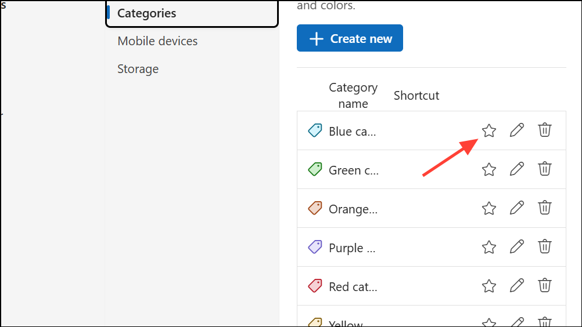
Task: Star the Orange category as favorite
Action: (489, 208)
